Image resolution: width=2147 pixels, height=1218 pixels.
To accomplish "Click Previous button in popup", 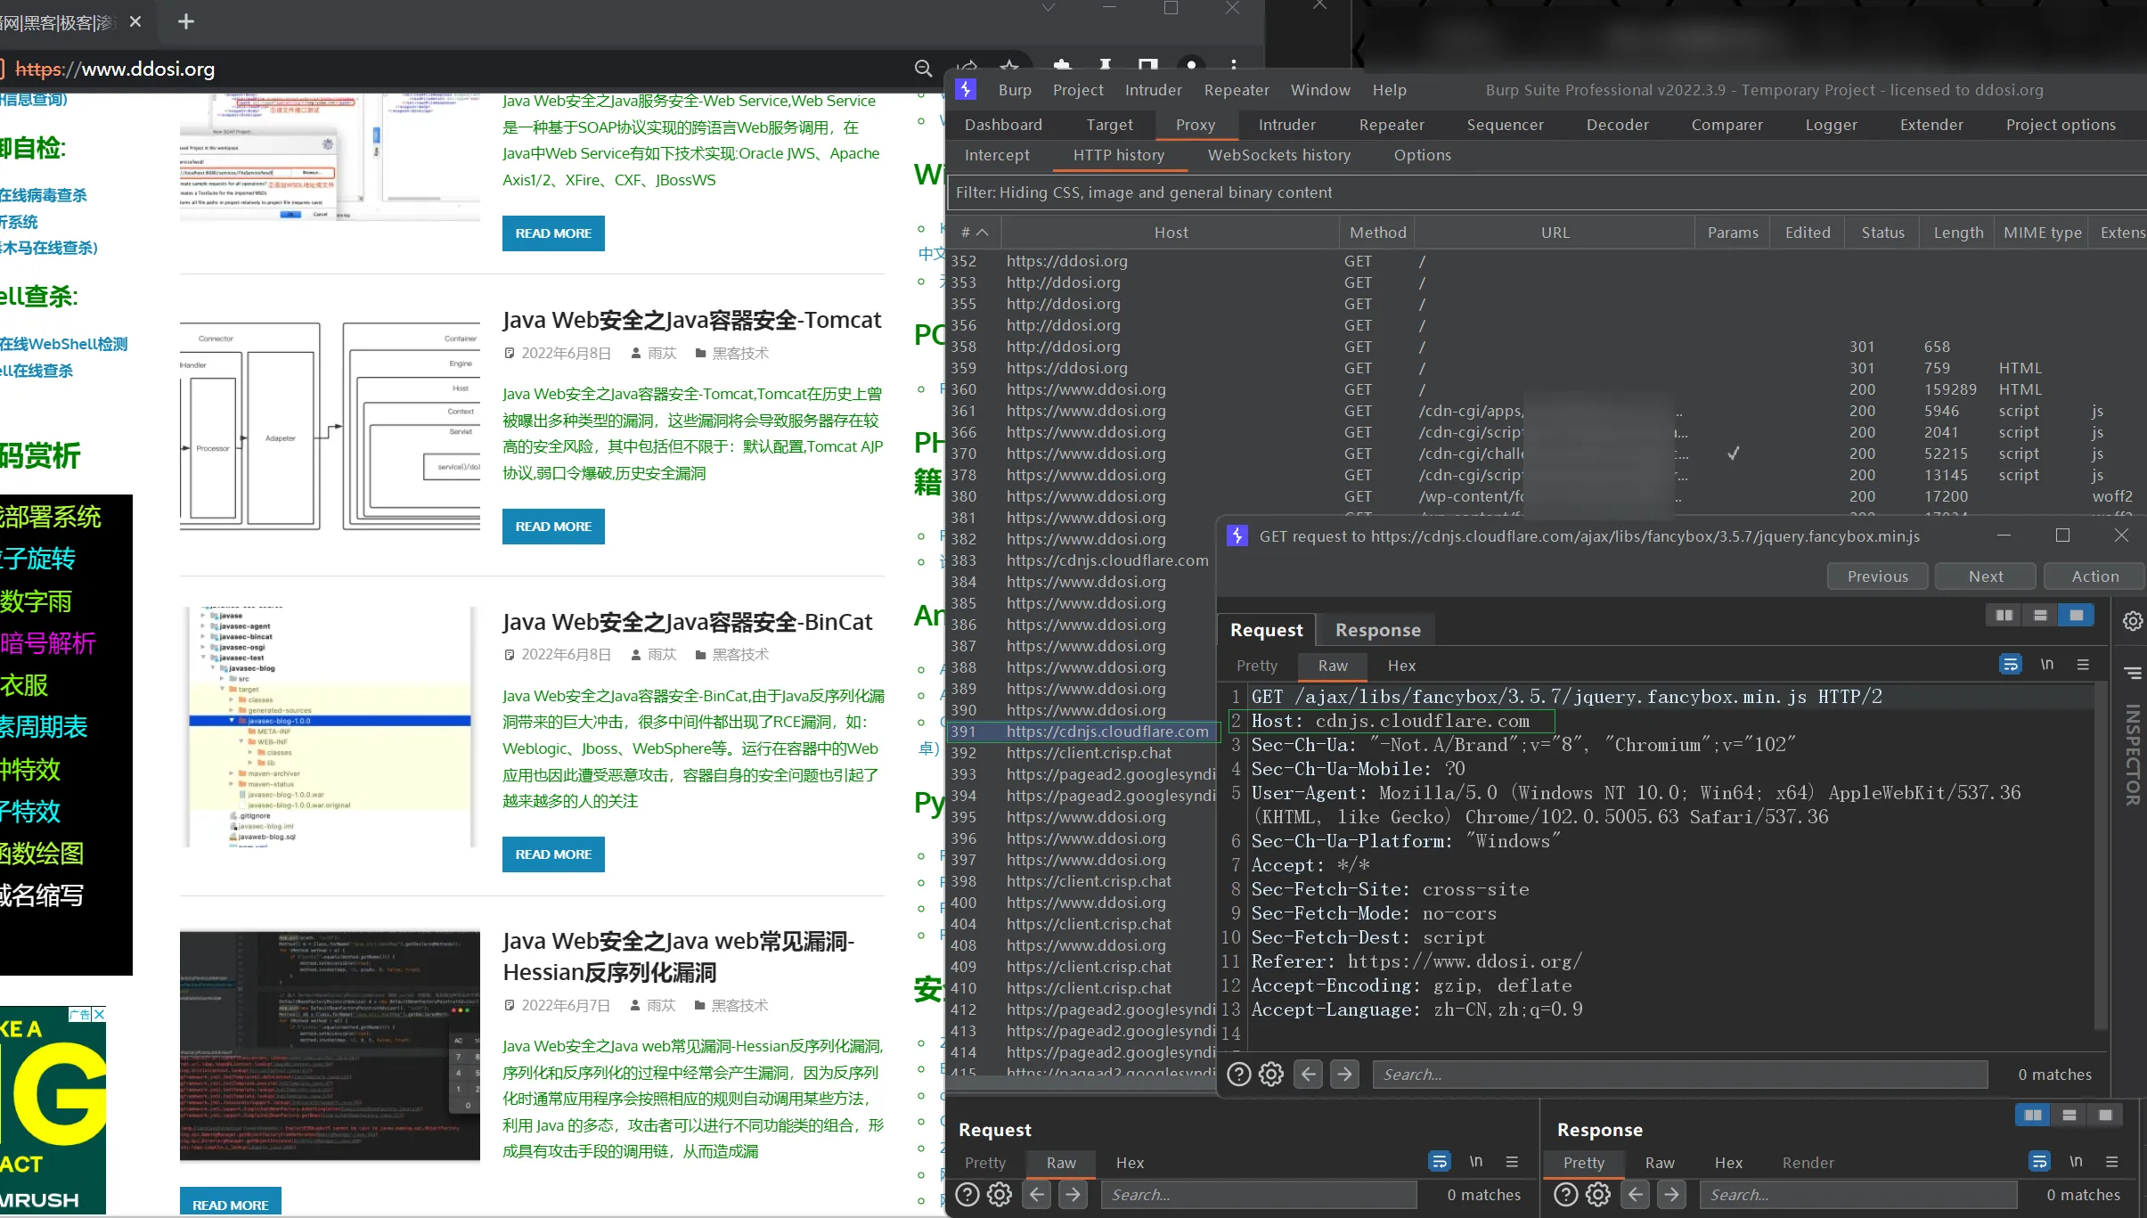I will [1877, 576].
